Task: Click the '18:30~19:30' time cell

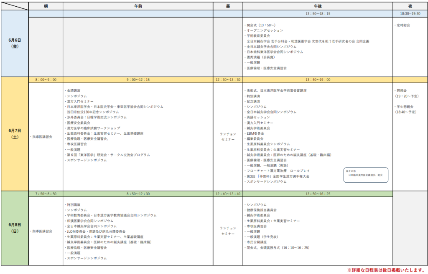Action: point(410,14)
